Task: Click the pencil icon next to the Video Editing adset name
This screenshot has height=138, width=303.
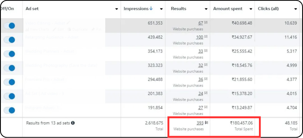Action: tap(68, 23)
